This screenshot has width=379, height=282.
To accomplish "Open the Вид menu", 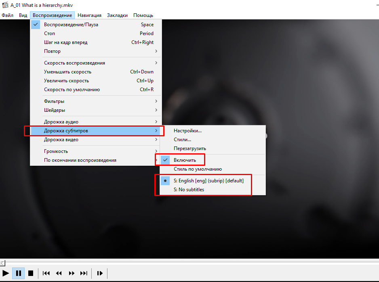I will [23, 15].
